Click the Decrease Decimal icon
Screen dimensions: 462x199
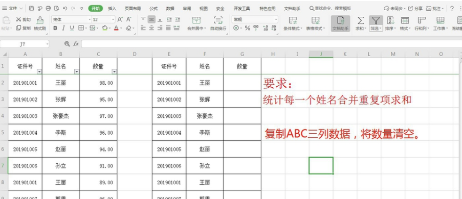tap(274, 28)
